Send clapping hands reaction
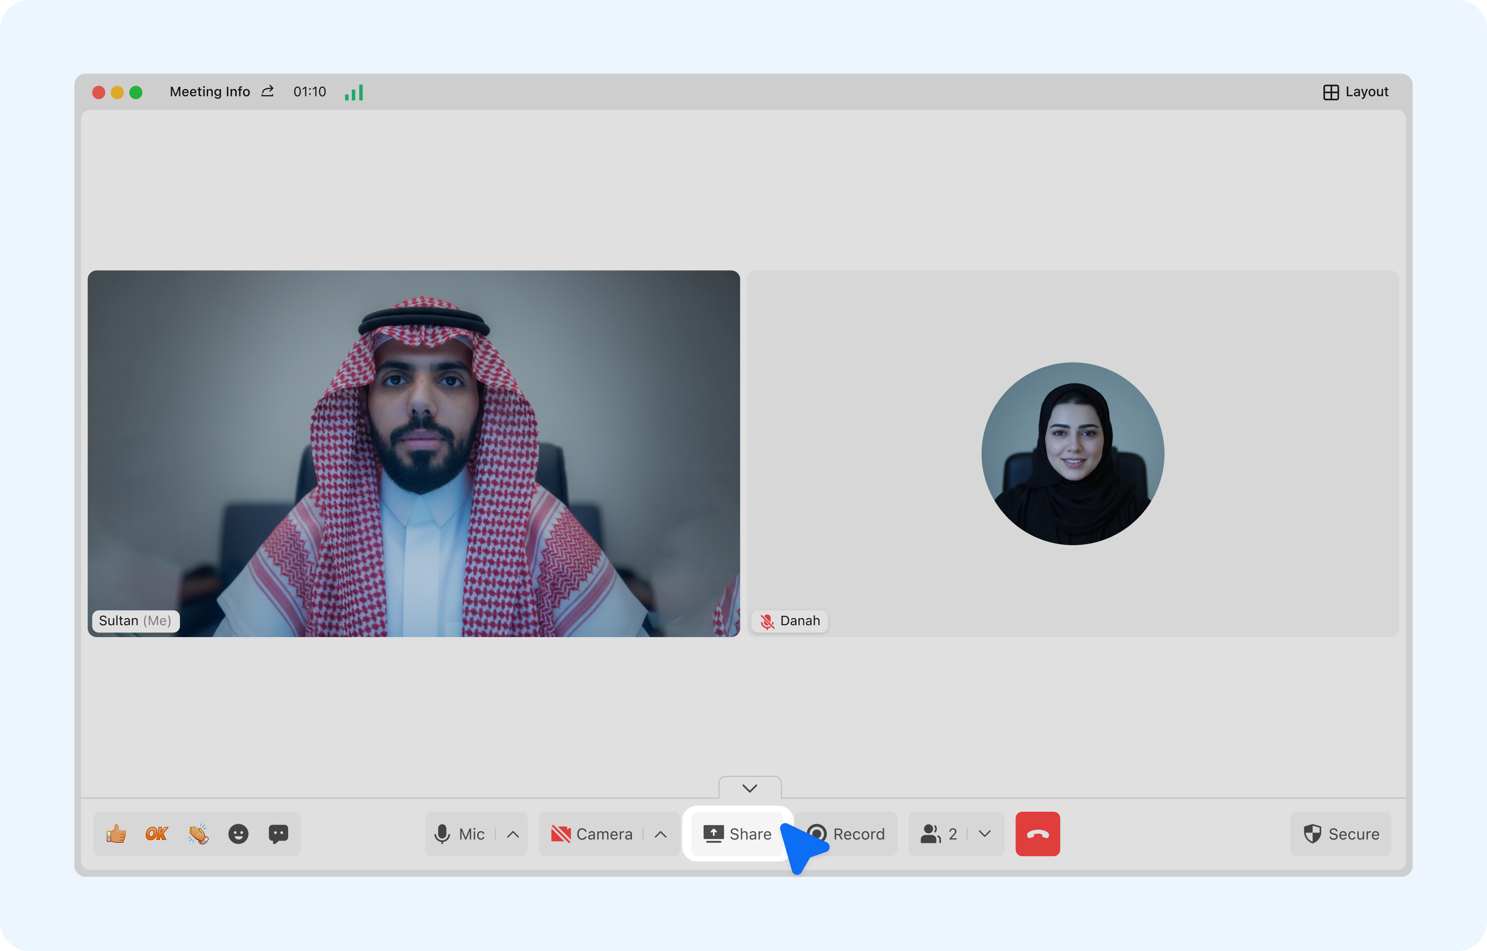 pyautogui.click(x=197, y=834)
